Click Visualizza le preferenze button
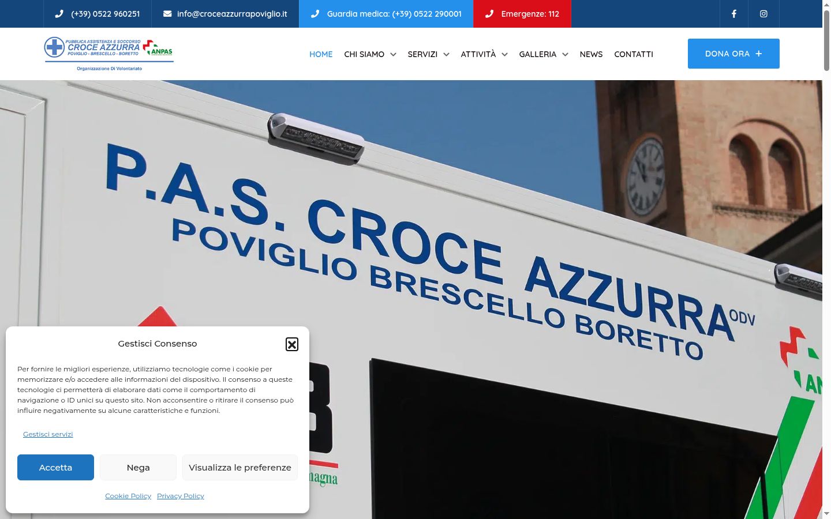 (x=240, y=467)
